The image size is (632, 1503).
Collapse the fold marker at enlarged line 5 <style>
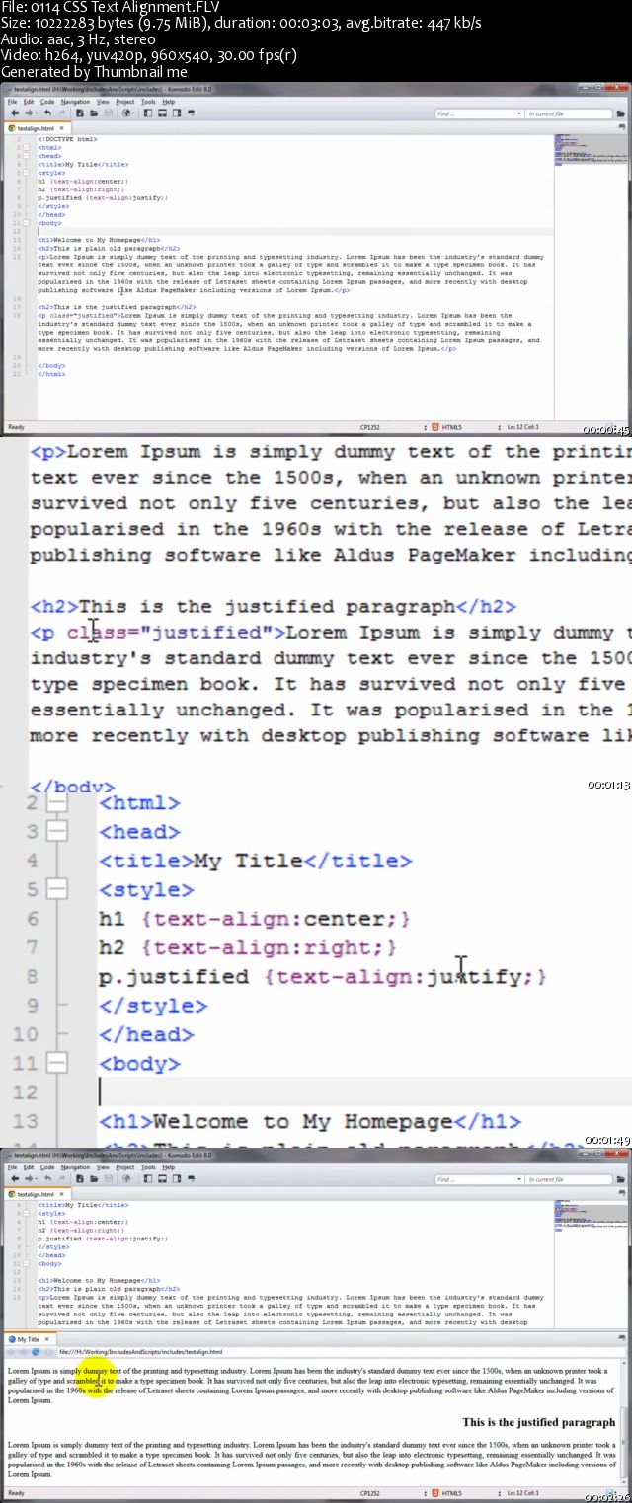(x=56, y=889)
